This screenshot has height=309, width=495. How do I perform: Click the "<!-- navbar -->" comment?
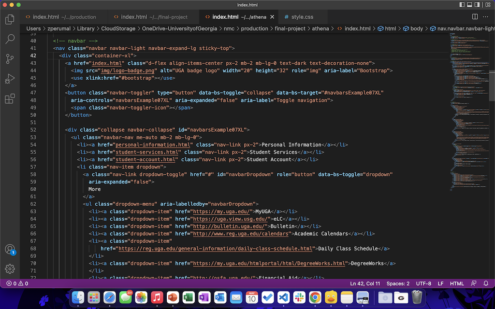(x=75, y=41)
